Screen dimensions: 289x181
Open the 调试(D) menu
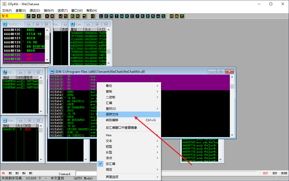pos(35,10)
